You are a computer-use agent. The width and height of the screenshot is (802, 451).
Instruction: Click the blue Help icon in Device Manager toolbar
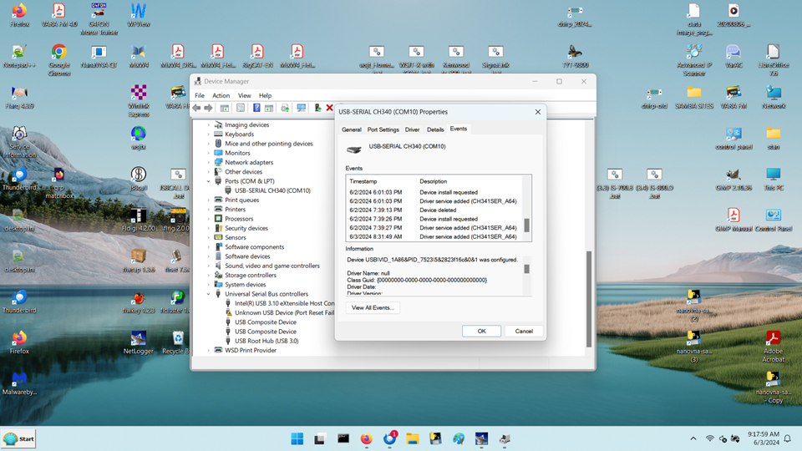(256, 108)
